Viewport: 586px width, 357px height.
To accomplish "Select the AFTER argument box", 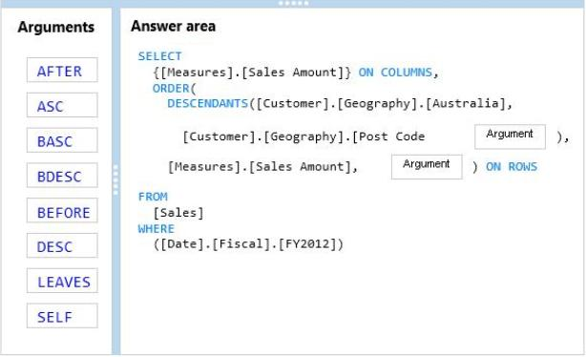I will click(x=62, y=70).
